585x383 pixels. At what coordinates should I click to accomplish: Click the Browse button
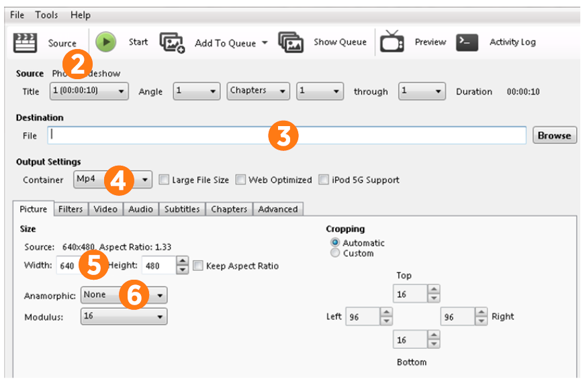pos(553,135)
